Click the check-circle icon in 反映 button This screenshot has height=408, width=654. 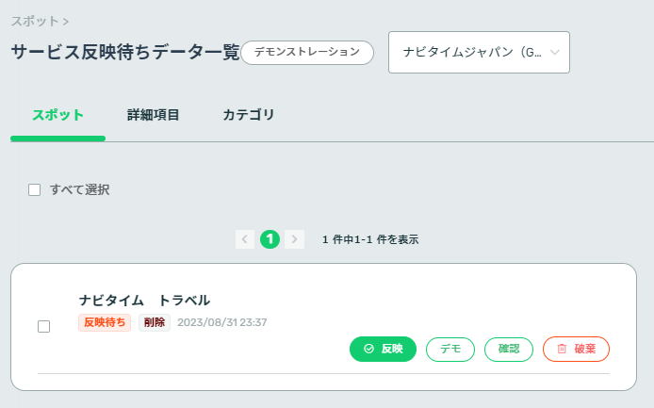[368, 349]
